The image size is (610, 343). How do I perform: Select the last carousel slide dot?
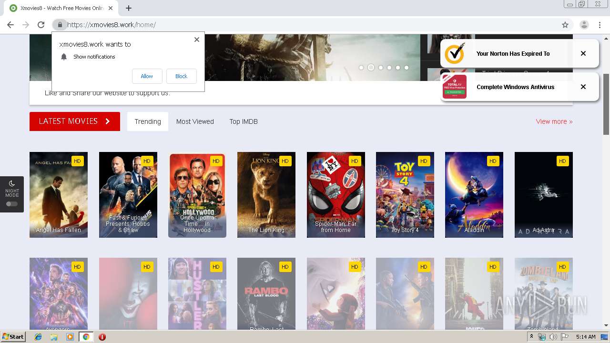[x=407, y=68]
